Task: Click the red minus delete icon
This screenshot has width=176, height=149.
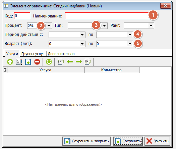Action: click(x=37, y=62)
